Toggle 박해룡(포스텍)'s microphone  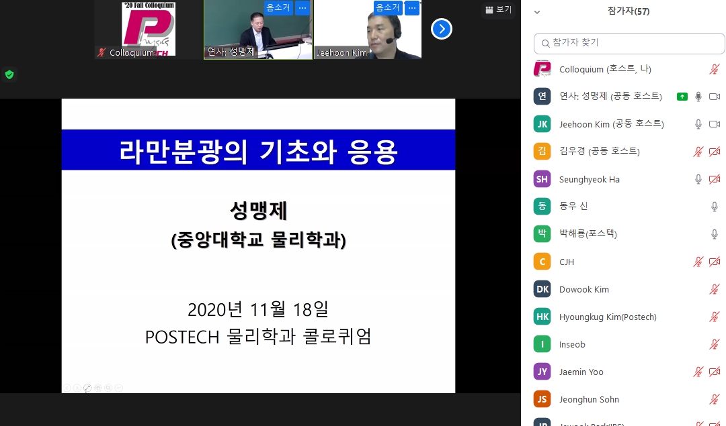point(714,234)
